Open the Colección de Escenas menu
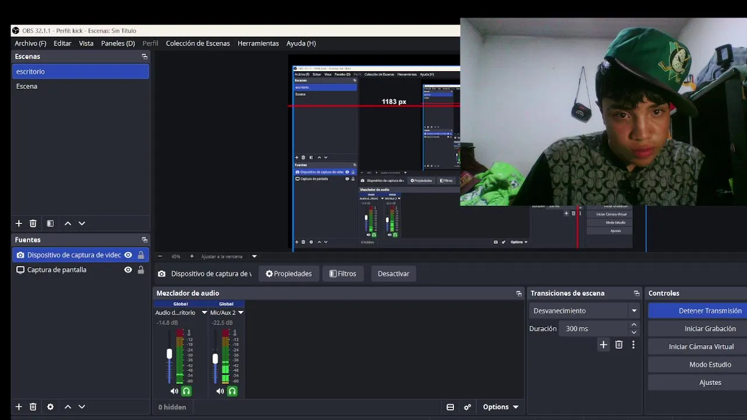Image resolution: width=747 pixels, height=420 pixels. pos(198,43)
